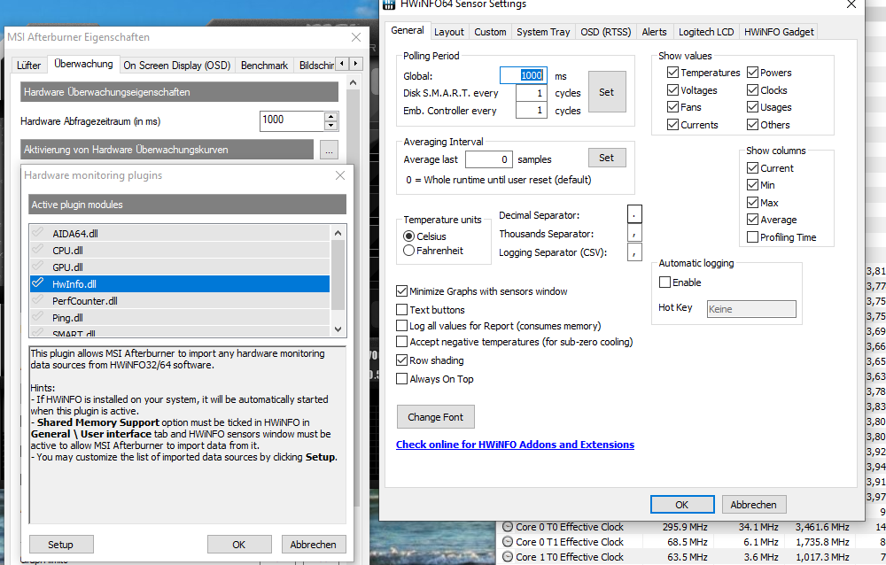Click the HWiNFO64 Sensor Settings title icon
Screen dimensions: 886x565
[389, 4]
